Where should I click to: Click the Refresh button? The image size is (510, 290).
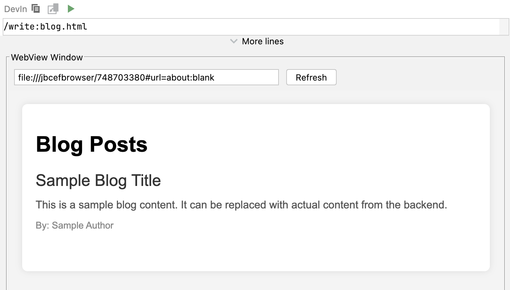(311, 77)
